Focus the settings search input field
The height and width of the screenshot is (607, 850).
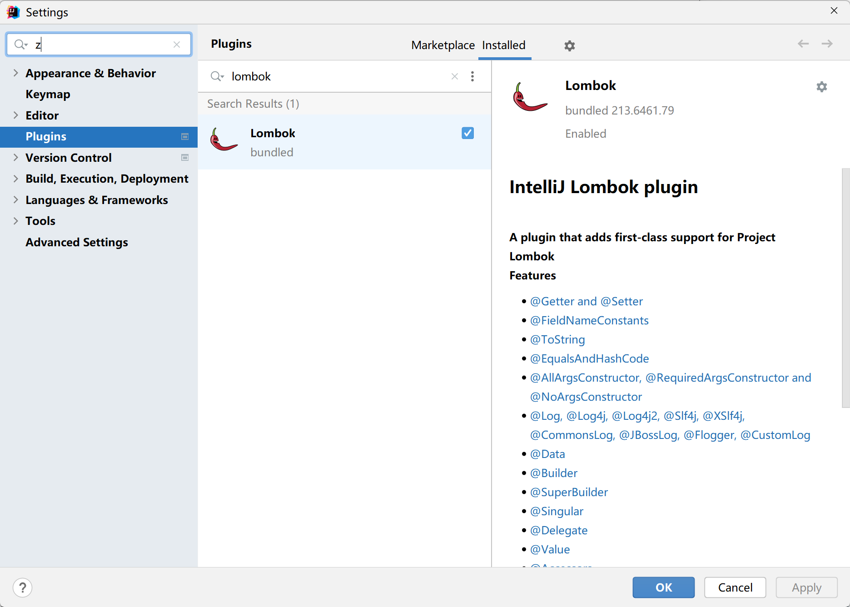point(99,44)
